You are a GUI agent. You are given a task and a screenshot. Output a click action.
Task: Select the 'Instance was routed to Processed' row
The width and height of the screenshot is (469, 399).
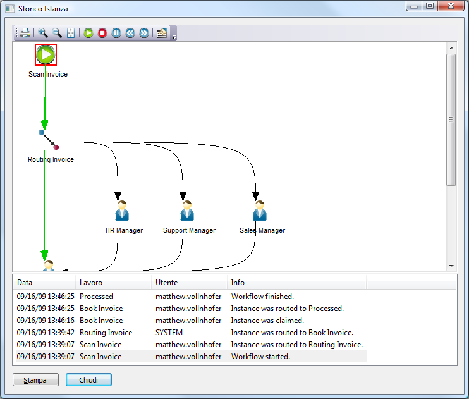[x=191, y=309]
